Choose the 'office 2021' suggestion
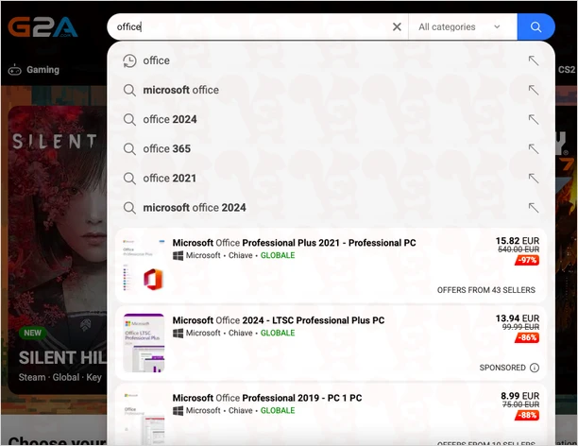Screen dimensions: 578x446 click(170, 178)
